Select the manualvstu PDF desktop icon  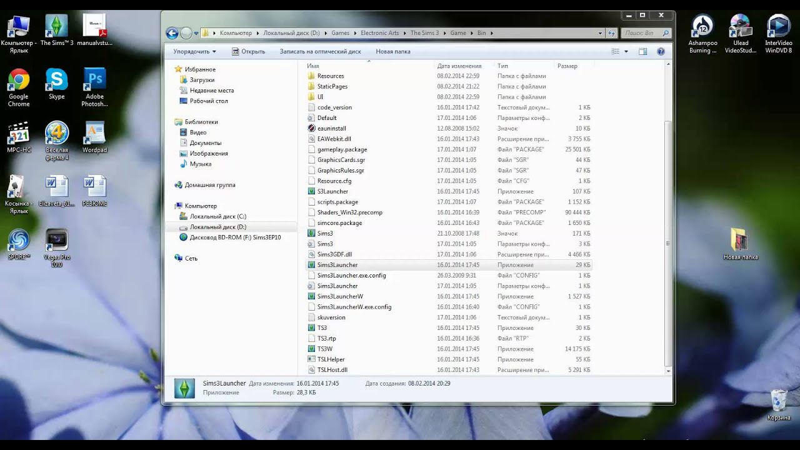pyautogui.click(x=95, y=31)
